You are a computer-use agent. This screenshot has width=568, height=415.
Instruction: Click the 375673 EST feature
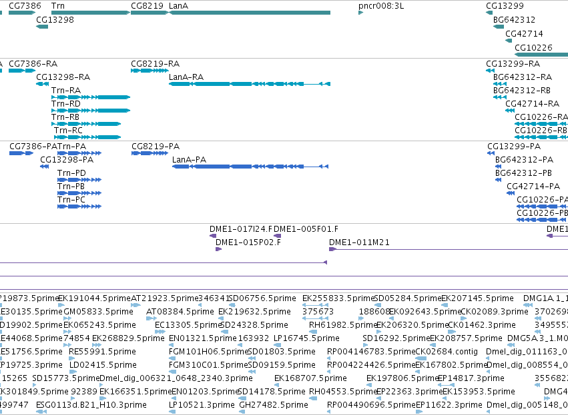[x=316, y=319]
